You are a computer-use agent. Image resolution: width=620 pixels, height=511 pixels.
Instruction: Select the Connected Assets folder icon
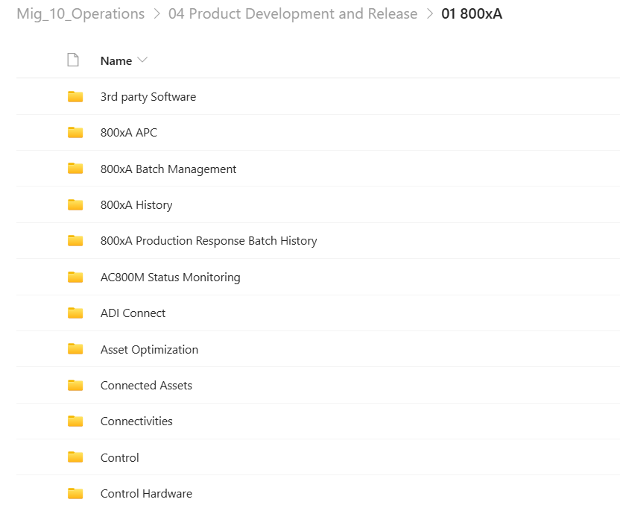(75, 385)
